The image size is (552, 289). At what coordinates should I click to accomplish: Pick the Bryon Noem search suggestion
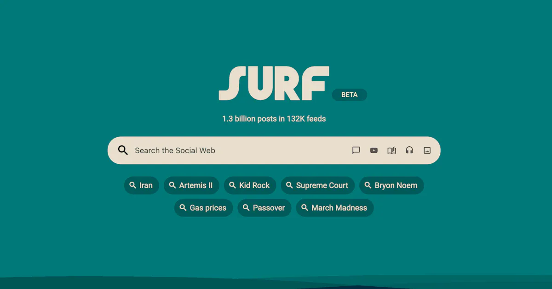click(x=391, y=185)
